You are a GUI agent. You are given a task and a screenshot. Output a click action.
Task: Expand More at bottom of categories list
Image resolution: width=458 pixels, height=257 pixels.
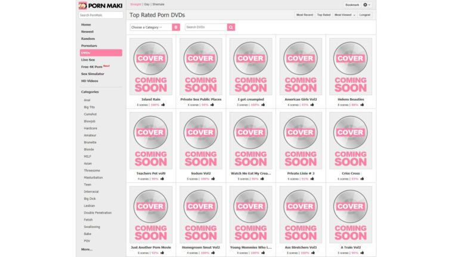click(x=87, y=249)
